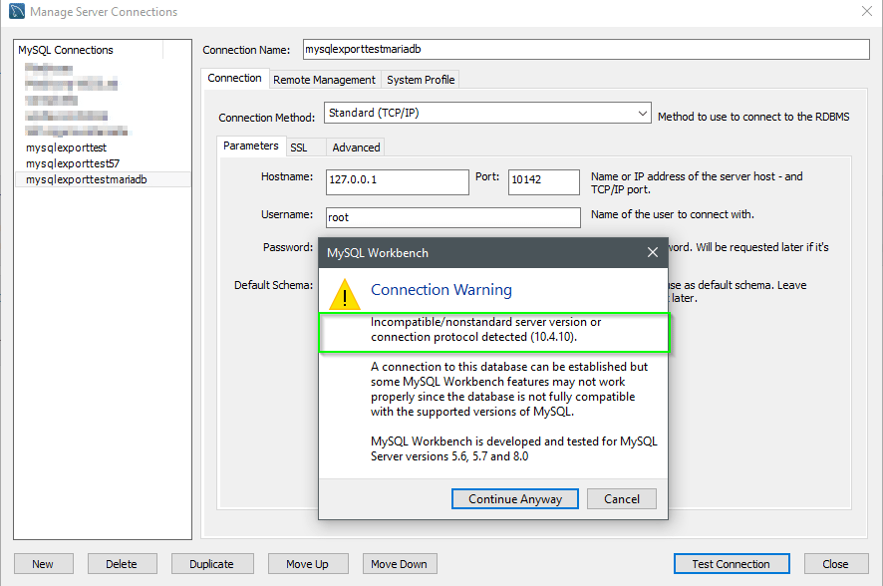Close the Manage Server Connections window

click(x=867, y=11)
